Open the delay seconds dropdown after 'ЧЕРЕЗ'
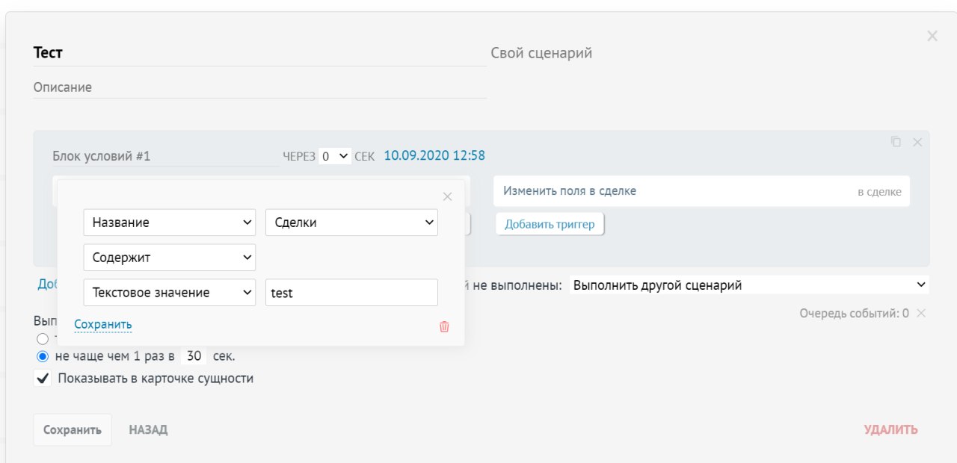 pyautogui.click(x=334, y=156)
